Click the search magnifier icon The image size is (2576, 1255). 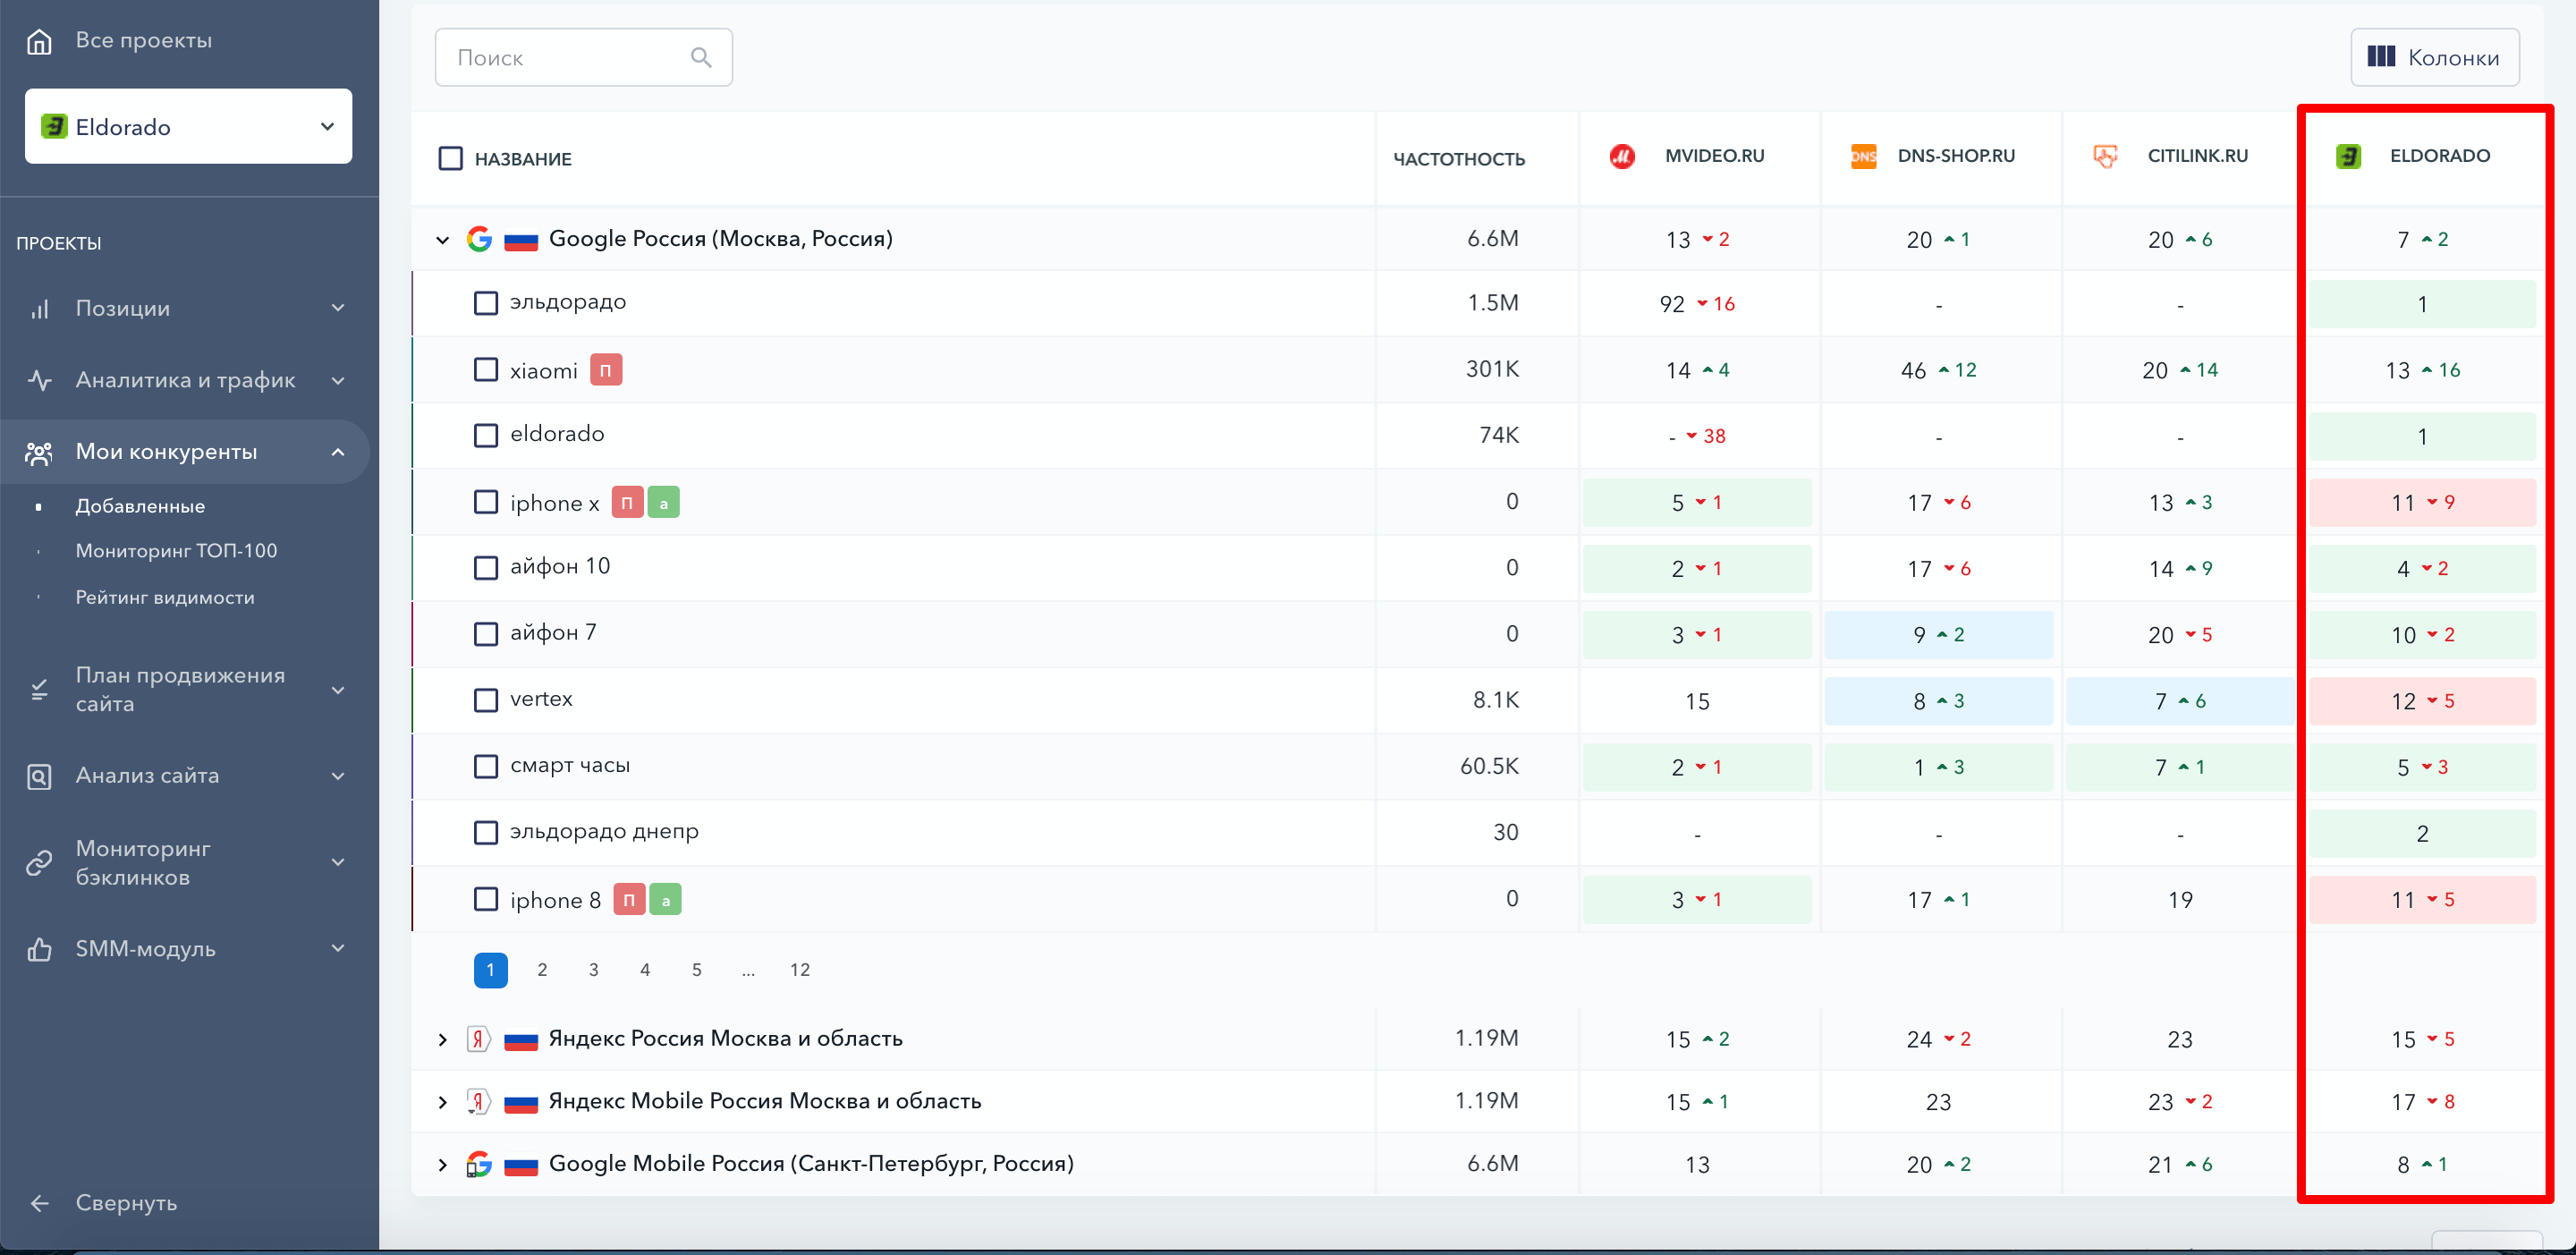pos(701,57)
